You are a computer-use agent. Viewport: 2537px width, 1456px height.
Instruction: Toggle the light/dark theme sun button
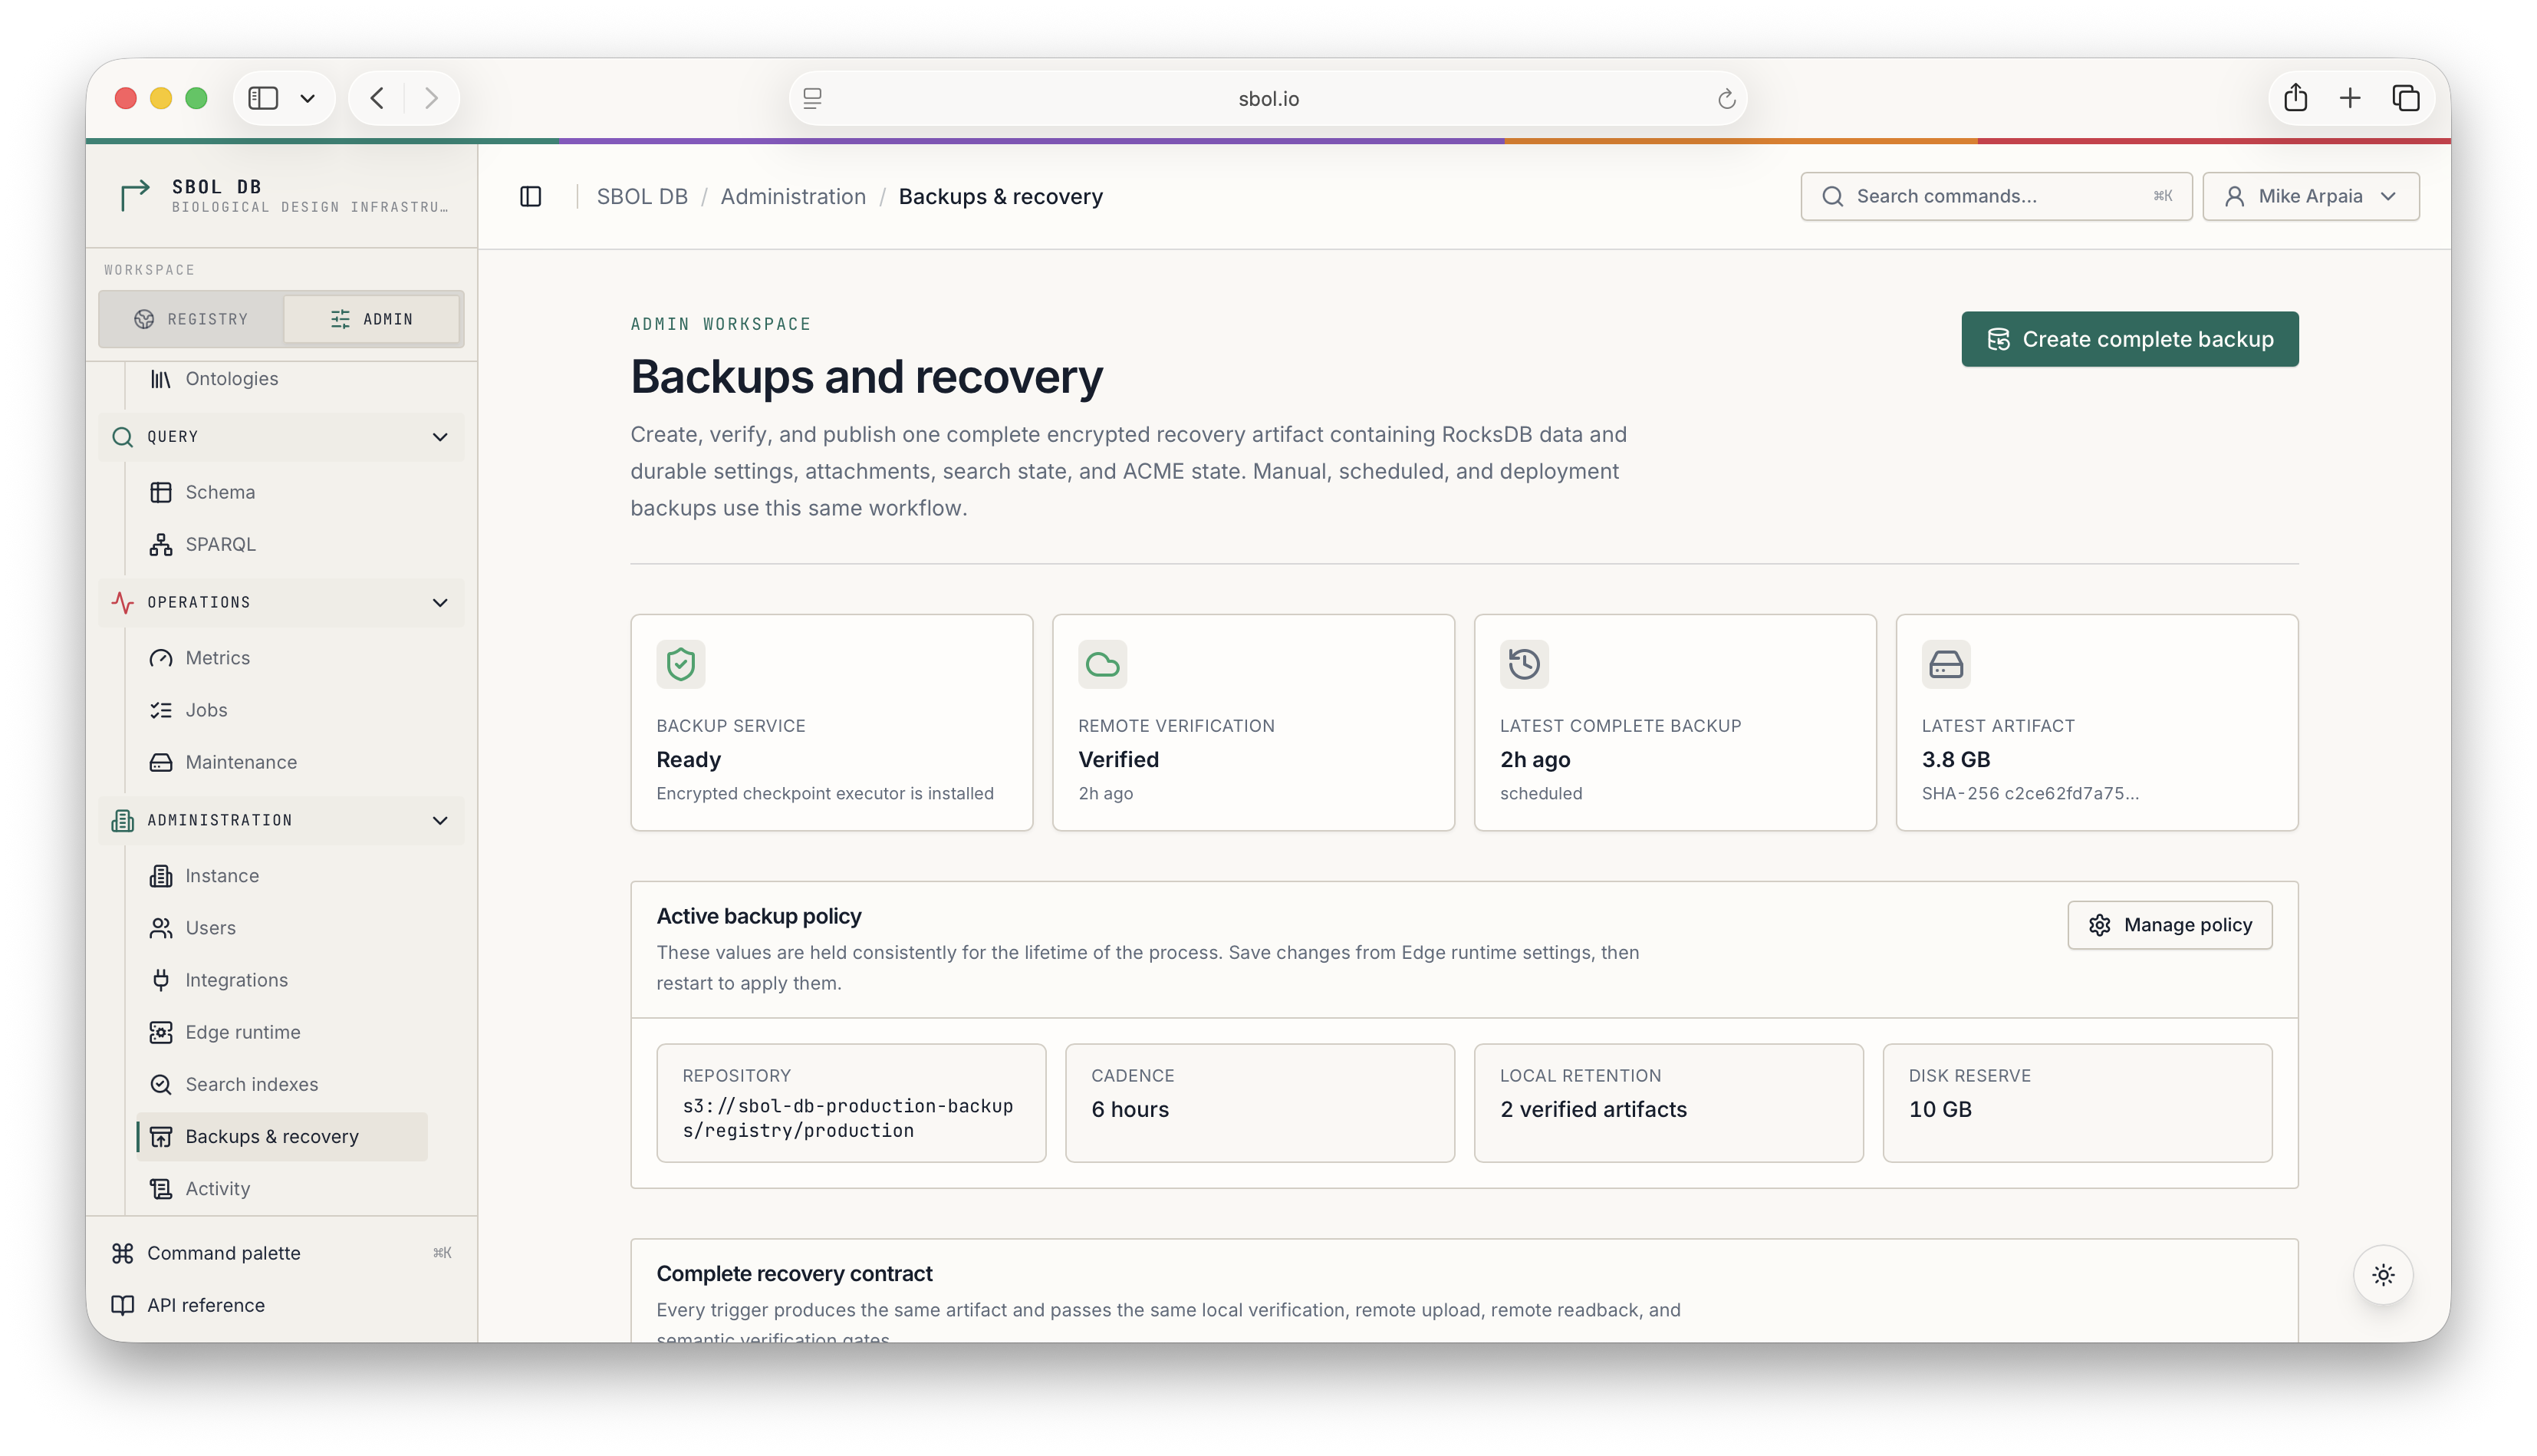click(x=2383, y=1275)
